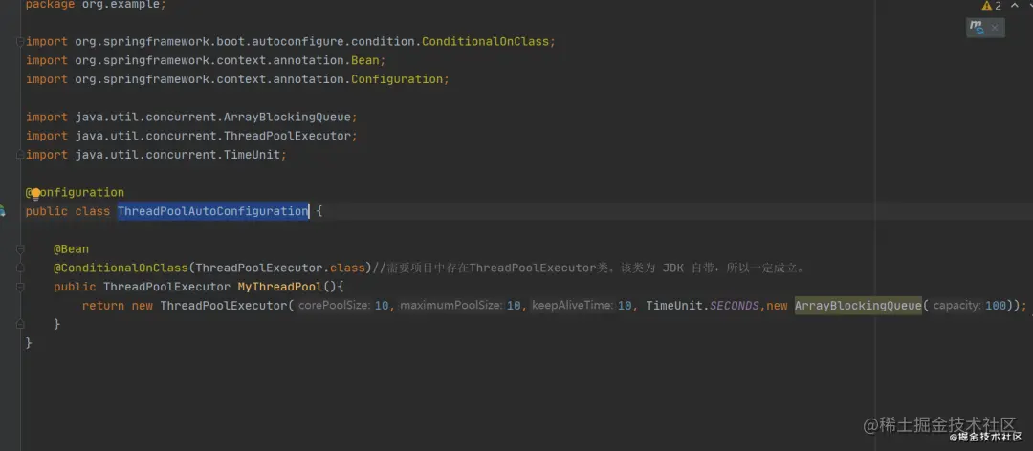
Task: Click the @ConditionalOnClass annotation above method
Action: 121,268
